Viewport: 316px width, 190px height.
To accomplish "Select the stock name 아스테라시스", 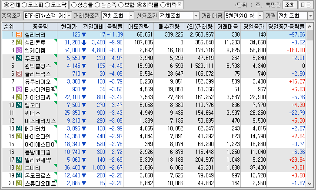I will (40, 121).
